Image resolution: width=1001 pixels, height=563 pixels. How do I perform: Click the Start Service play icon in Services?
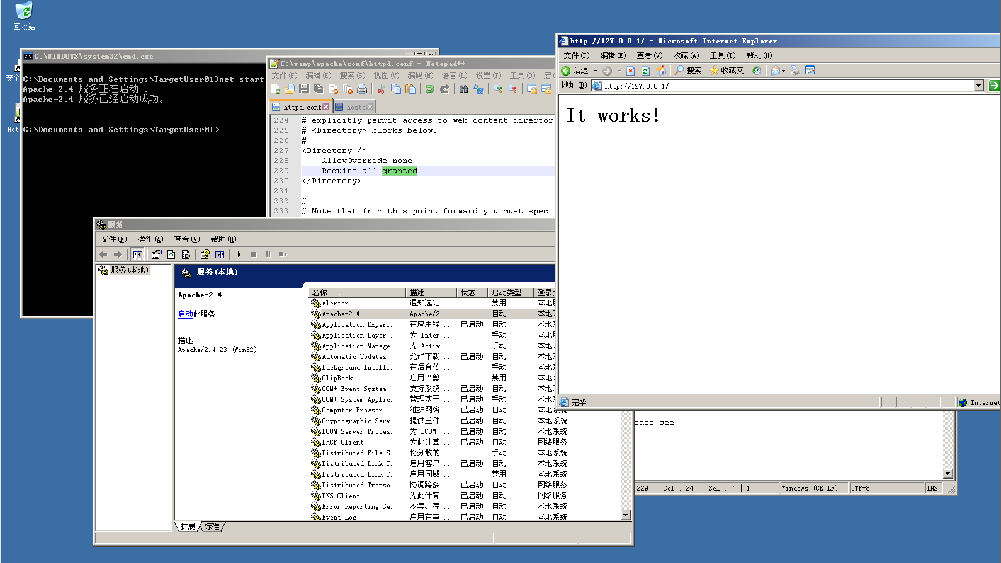[x=239, y=254]
